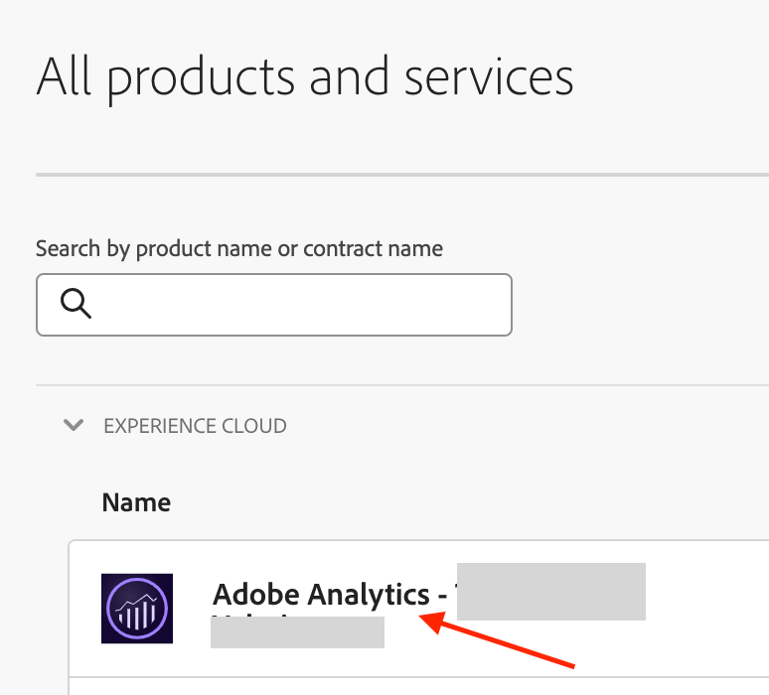Click the redacted box right of Adobe Analytics
769x695 pixels.
click(x=551, y=591)
